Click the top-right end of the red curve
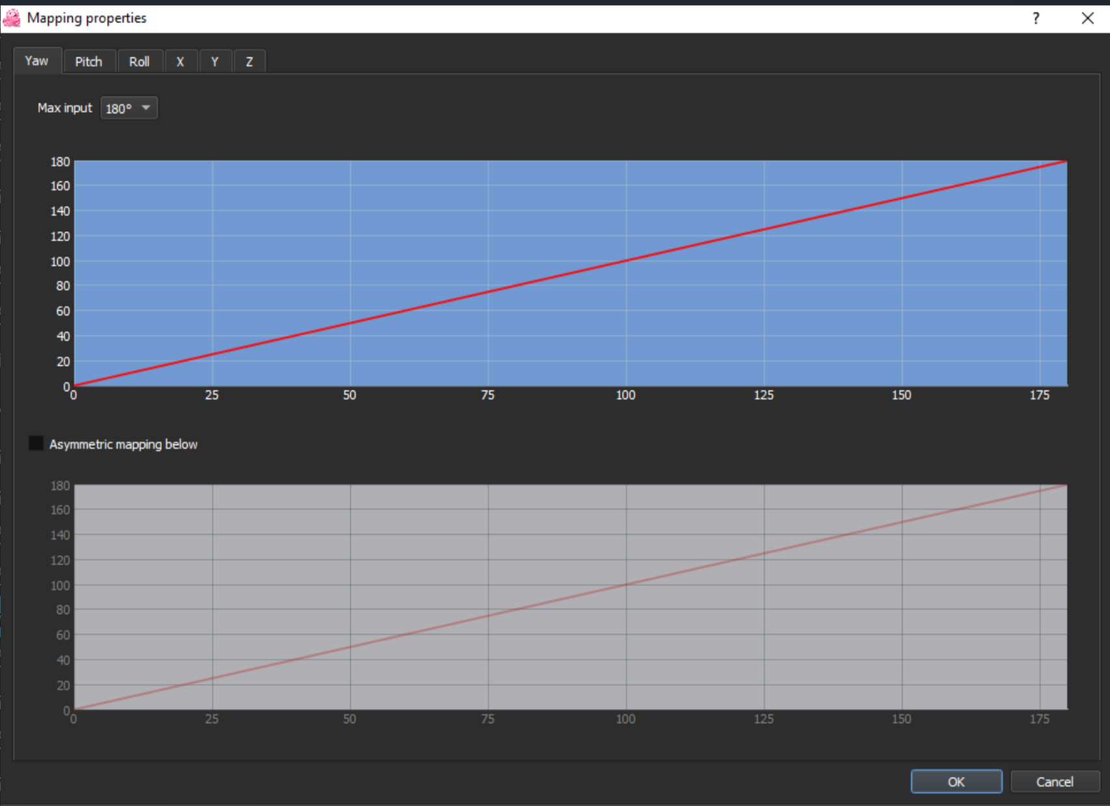 coord(1066,161)
